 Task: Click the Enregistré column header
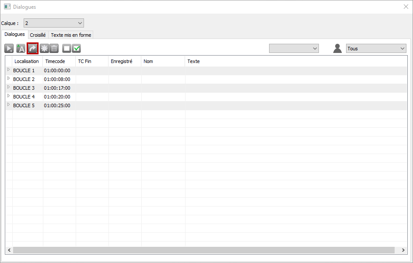125,61
